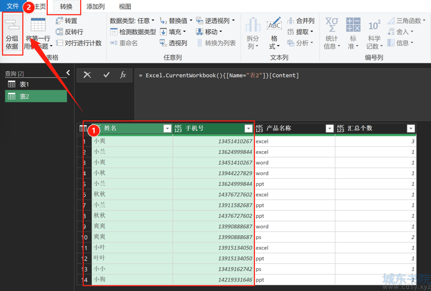Click the 汇总个数 cell showing 2
Image resolution: width=431 pixels, height=291 pixels.
pos(376,237)
